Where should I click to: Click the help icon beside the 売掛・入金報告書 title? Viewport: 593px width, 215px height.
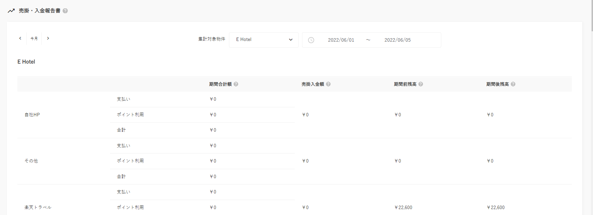click(65, 11)
